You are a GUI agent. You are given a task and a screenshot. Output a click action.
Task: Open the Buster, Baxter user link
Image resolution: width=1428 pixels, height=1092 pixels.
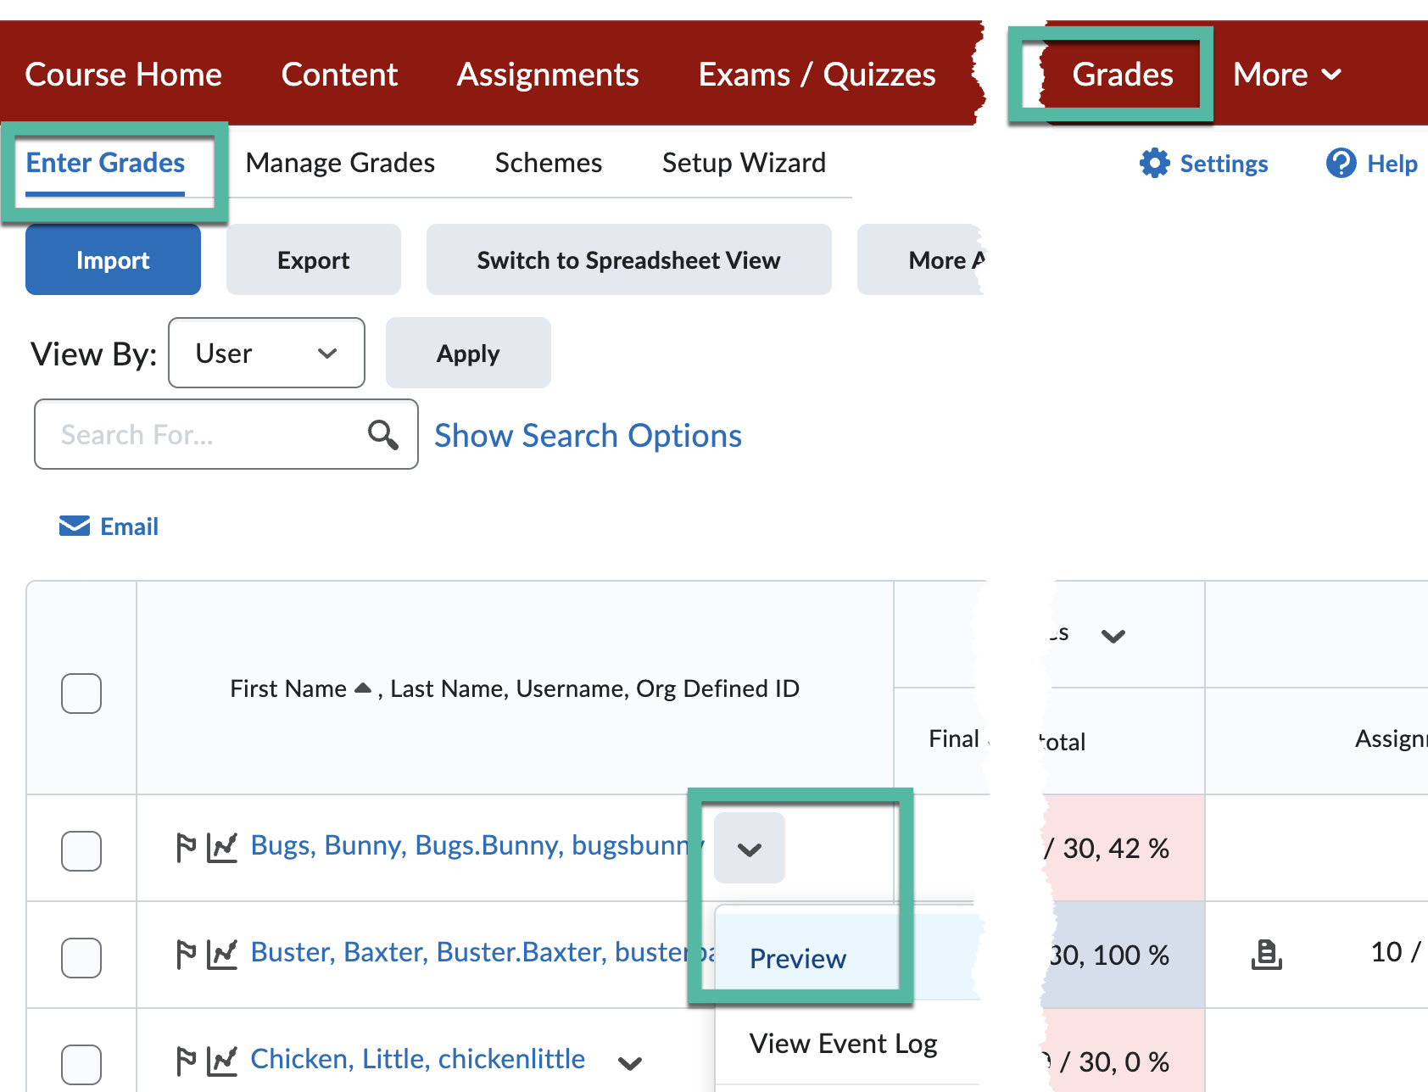[x=483, y=952]
